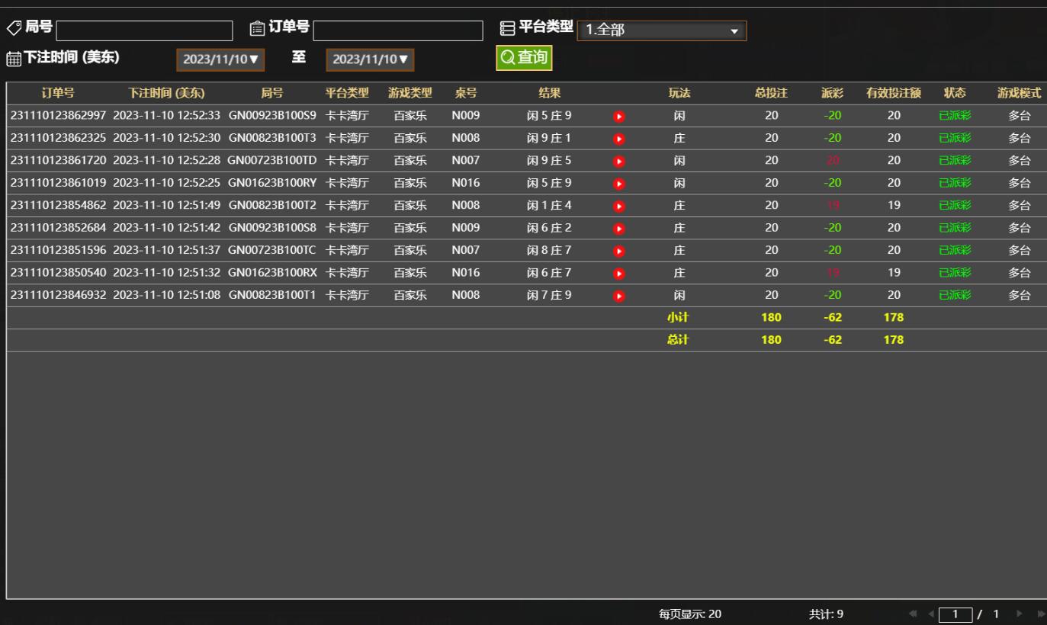1047x625 pixels.
Task: Jump to the first page arrow
Action: pos(913,614)
